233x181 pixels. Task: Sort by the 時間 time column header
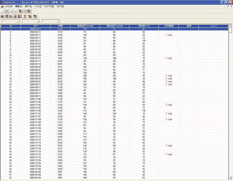pos(60,26)
